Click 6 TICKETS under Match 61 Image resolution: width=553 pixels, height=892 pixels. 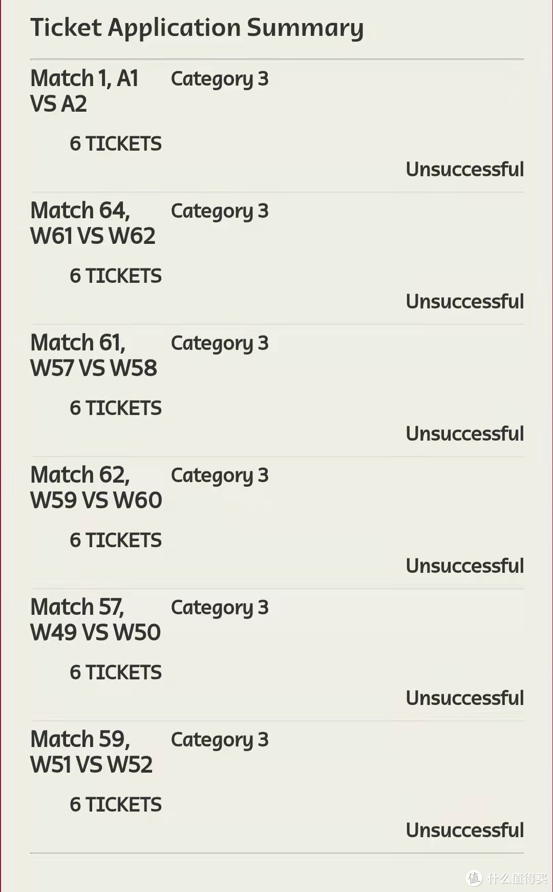tap(116, 408)
